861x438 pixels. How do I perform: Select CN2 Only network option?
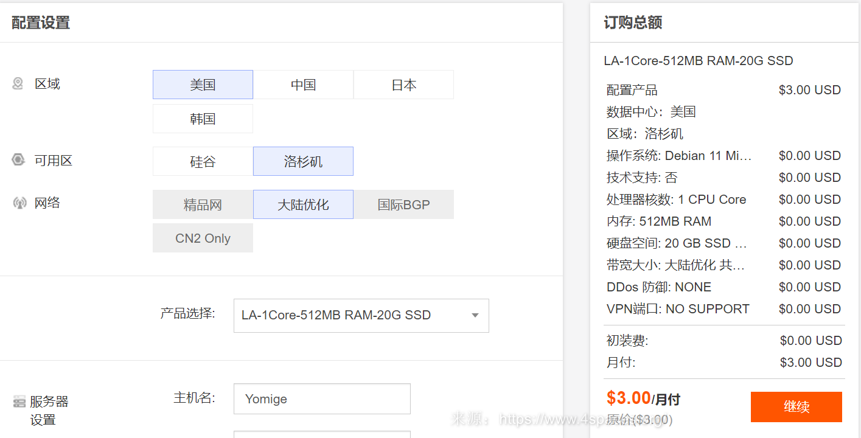(203, 238)
